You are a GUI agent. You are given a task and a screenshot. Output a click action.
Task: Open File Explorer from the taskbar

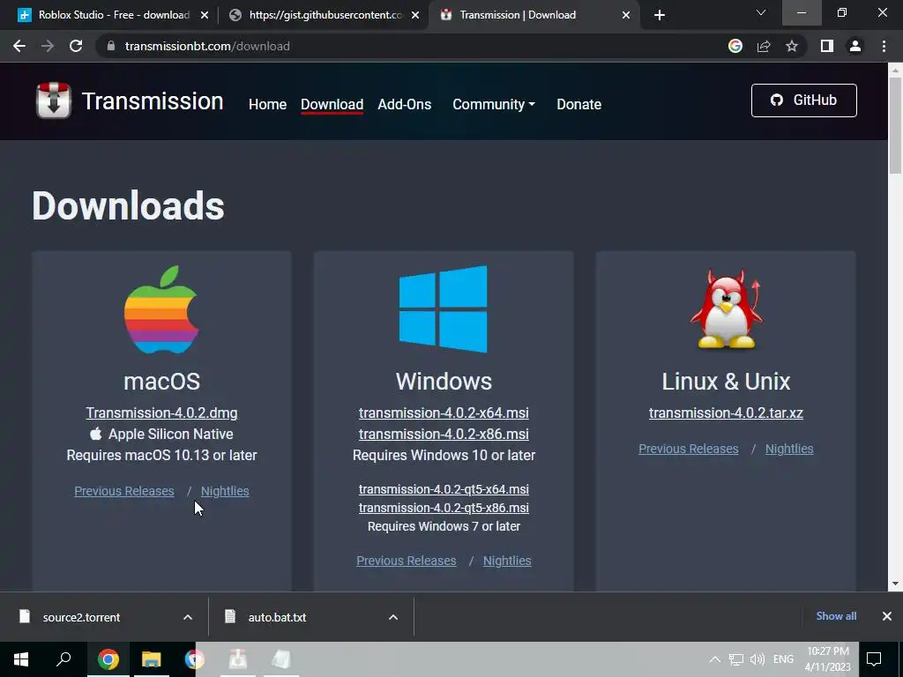coord(152,659)
